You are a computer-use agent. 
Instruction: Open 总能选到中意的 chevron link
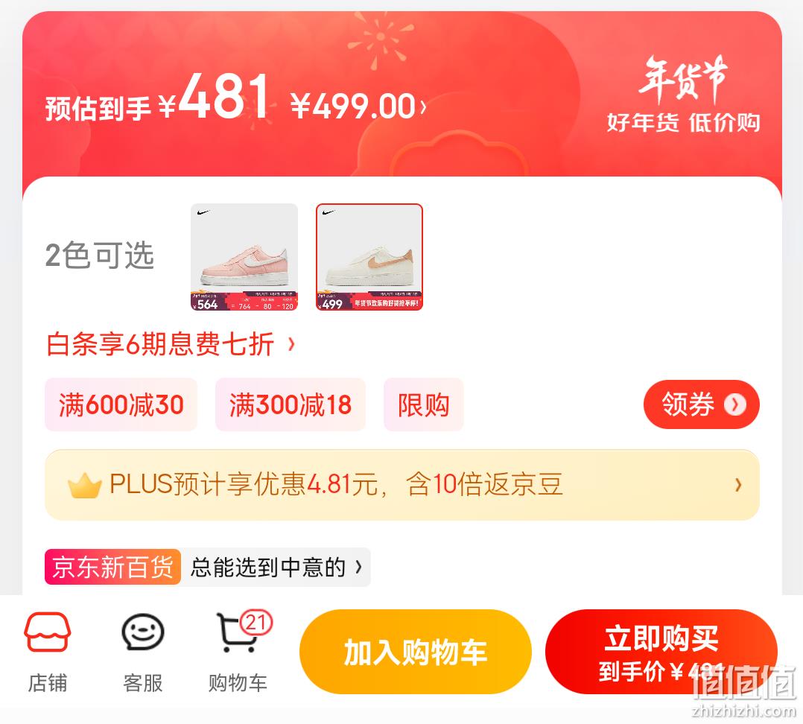click(358, 567)
